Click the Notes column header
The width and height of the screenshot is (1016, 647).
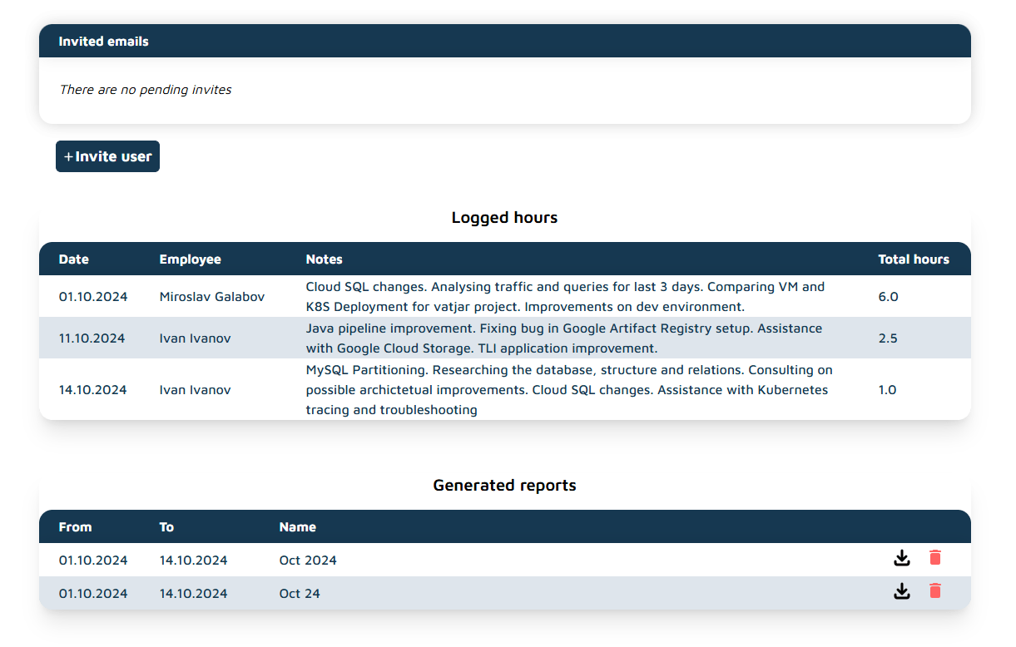coord(324,259)
